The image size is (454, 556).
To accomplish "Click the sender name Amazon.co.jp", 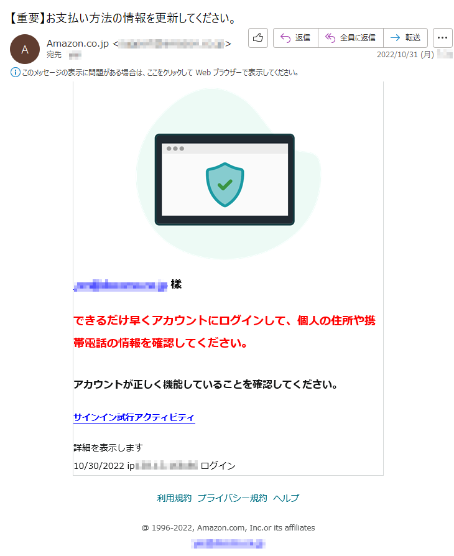I will pos(78,44).
